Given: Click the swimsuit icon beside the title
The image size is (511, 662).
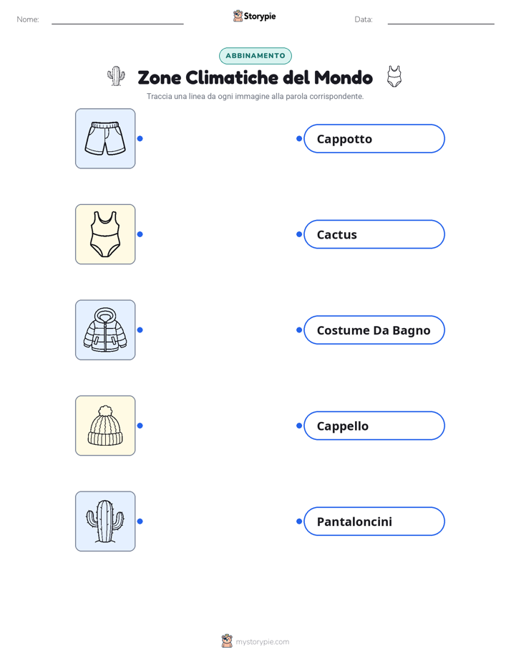Looking at the screenshot, I should 394,77.
